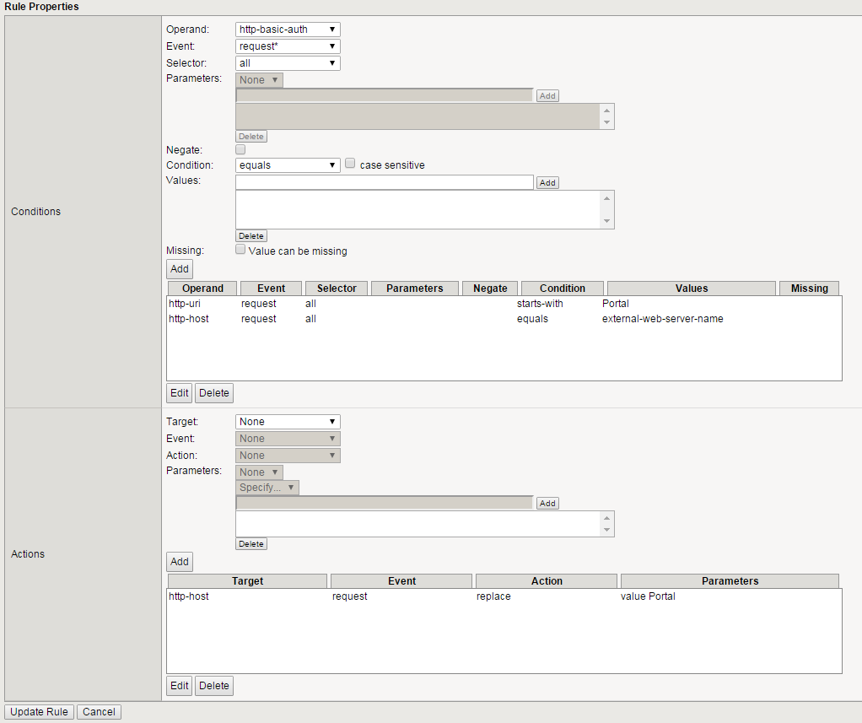Open the Event dropdown showing request*
This screenshot has width=862, height=723.
[287, 46]
